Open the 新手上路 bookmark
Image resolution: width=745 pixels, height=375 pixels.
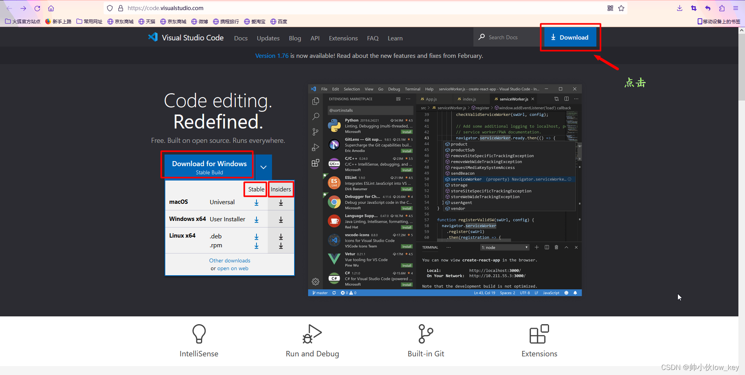(x=58, y=21)
